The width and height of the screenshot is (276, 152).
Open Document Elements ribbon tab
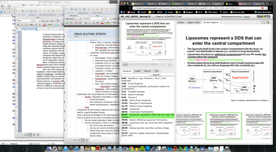click(x=48, y=15)
